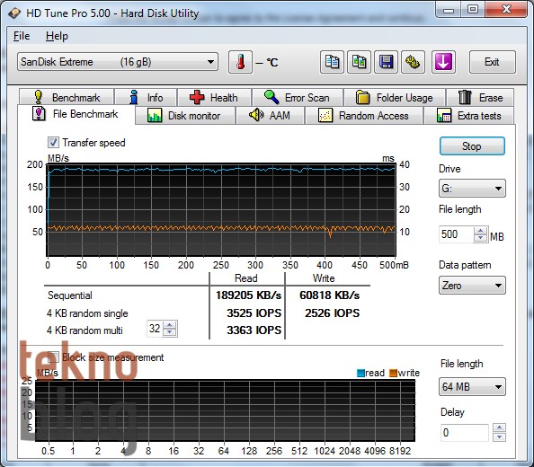This screenshot has width=534, height=467.
Task: Uncheck the Transfer speed checkbox
Action: click(x=53, y=143)
